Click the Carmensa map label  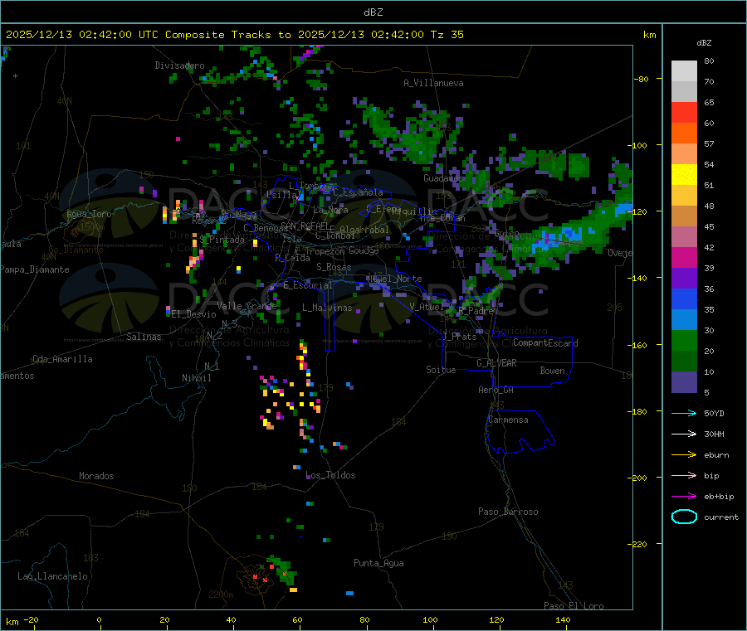(508, 420)
